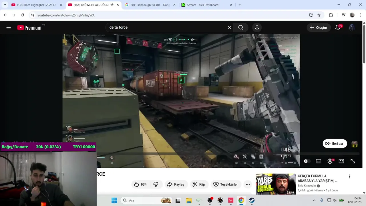The height and width of the screenshot is (206, 366).
Task: Go back in browser history
Action: [5, 15]
